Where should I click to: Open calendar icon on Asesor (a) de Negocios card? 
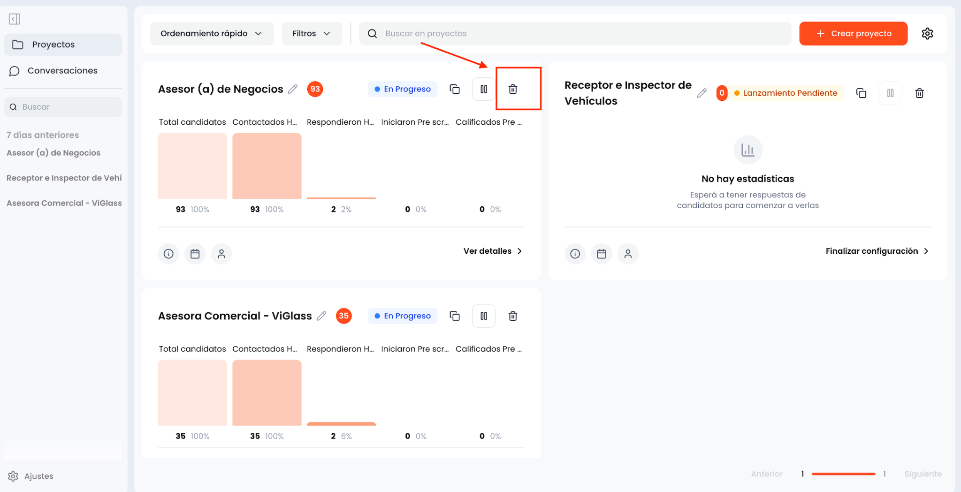point(195,254)
